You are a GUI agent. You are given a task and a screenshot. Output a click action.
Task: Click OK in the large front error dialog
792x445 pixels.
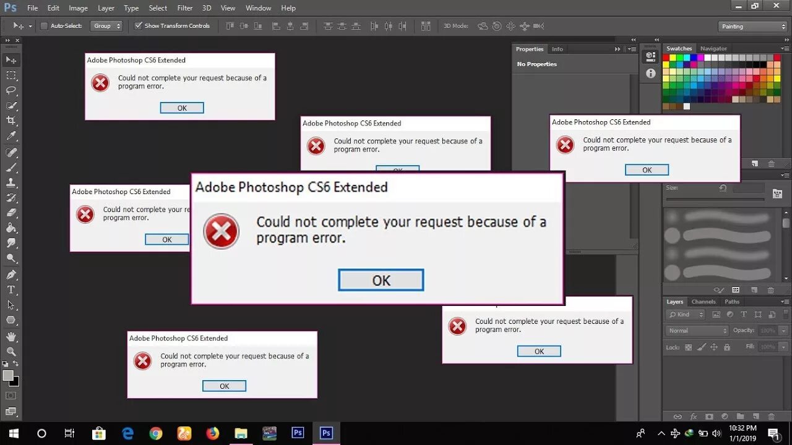381,280
